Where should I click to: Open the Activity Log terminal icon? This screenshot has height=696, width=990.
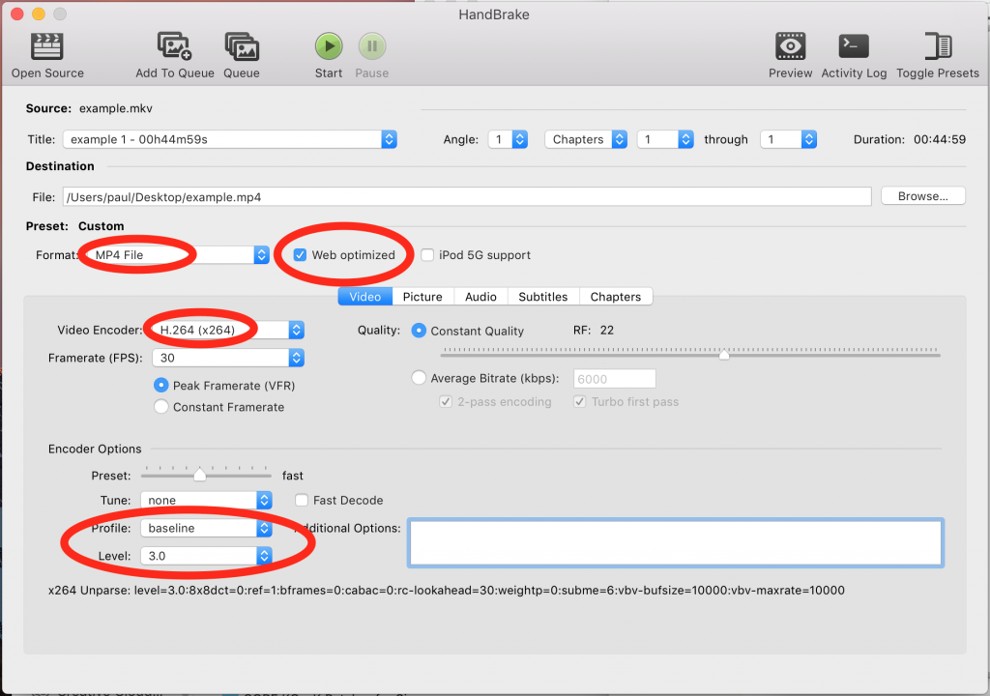tap(854, 46)
